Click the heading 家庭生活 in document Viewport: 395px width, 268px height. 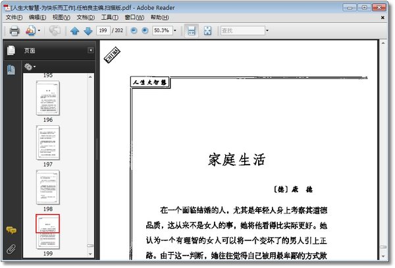[236, 160]
